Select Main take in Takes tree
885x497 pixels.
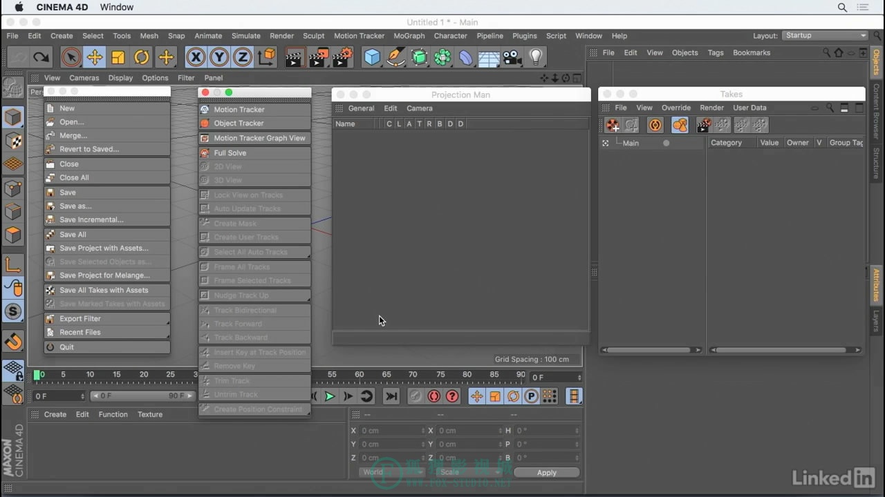(631, 144)
